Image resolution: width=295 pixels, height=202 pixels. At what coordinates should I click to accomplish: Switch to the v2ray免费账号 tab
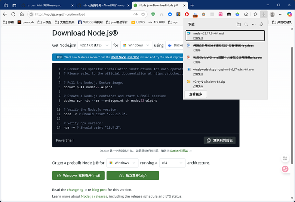tap(104, 6)
